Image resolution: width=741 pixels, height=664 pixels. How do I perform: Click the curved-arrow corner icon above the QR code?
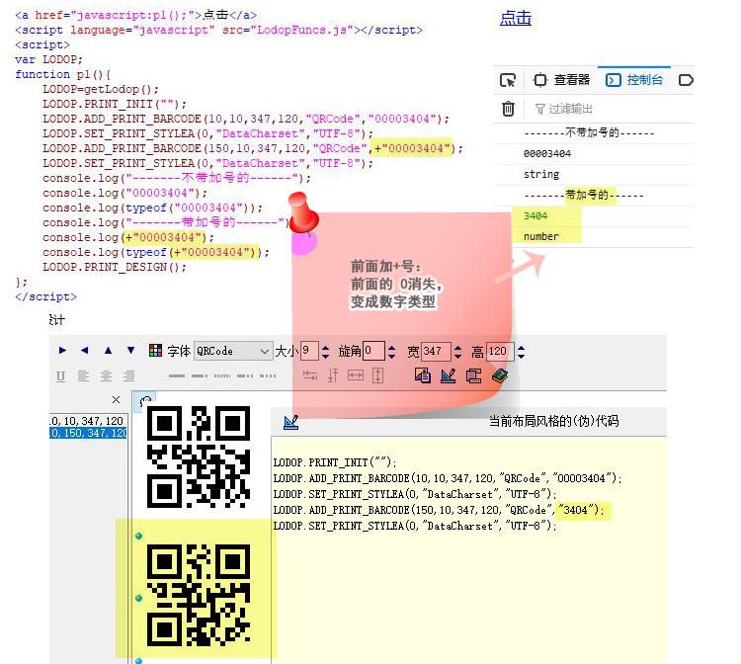click(145, 401)
